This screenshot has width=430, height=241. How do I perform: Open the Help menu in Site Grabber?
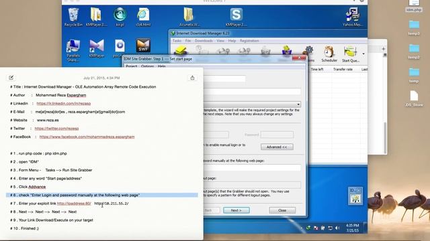pos(161,66)
